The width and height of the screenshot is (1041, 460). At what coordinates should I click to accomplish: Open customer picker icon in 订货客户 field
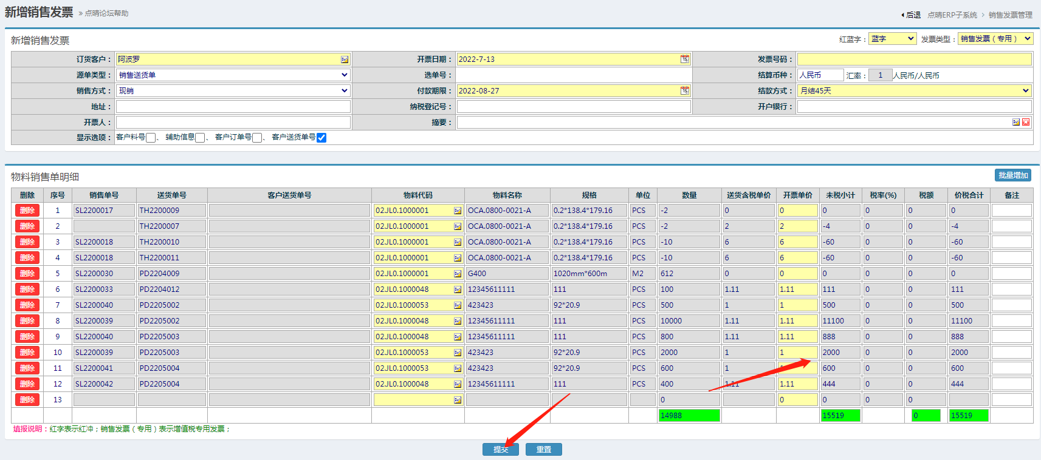pyautogui.click(x=345, y=59)
